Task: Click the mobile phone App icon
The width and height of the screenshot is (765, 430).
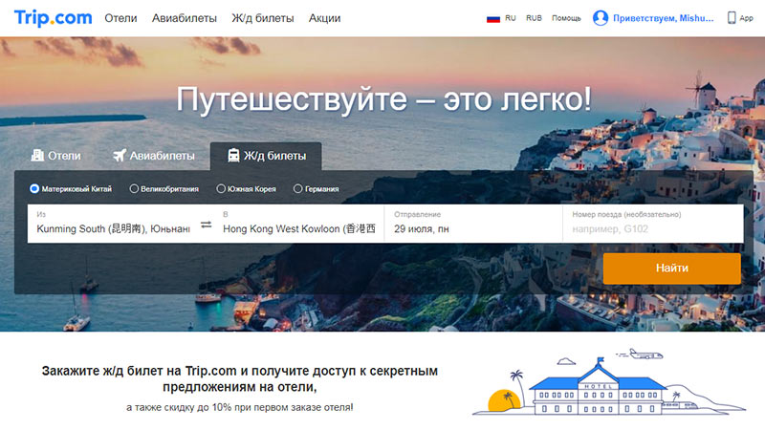Action: 732,18
